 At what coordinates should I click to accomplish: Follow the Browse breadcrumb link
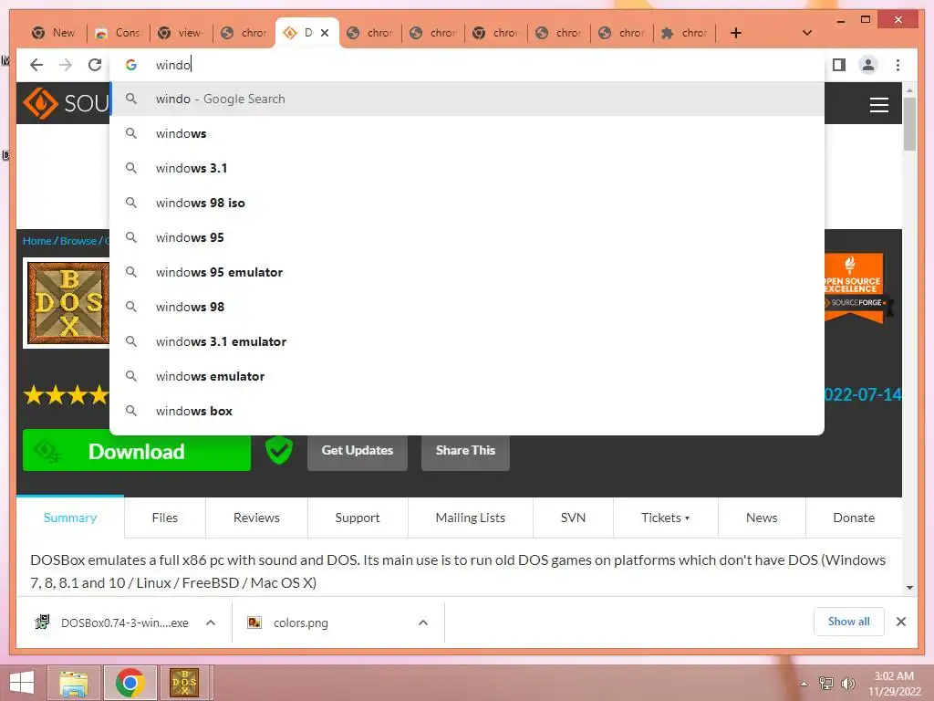[x=78, y=241]
